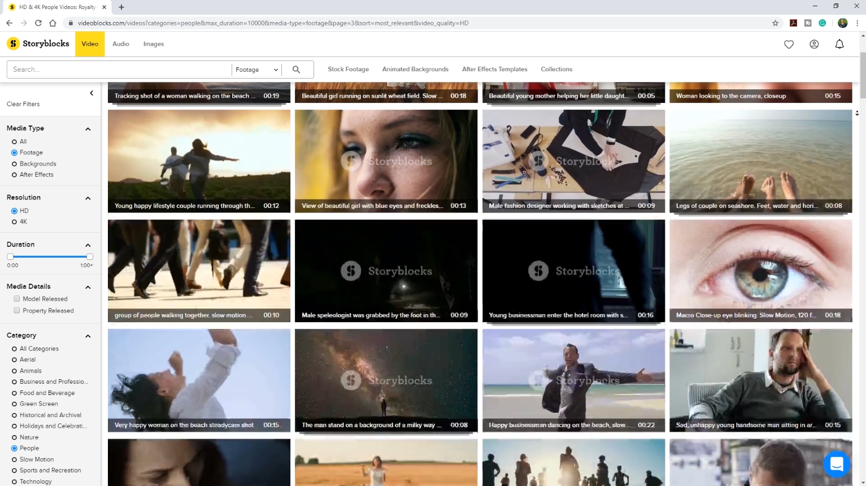Click the browser address bar URL
This screenshot has width=866, height=486.
point(273,23)
